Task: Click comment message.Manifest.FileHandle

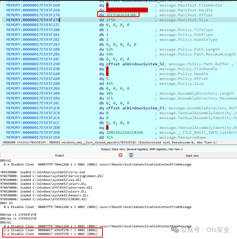Action: [x=191, y=5]
